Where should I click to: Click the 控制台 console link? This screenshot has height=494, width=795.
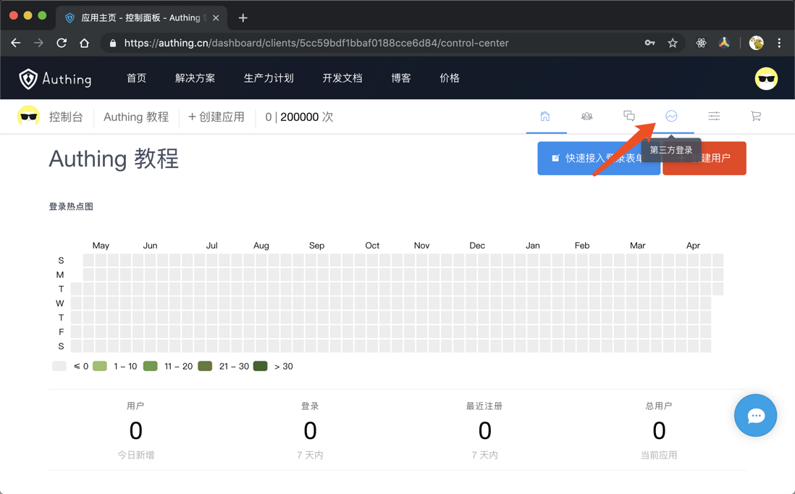tap(66, 117)
